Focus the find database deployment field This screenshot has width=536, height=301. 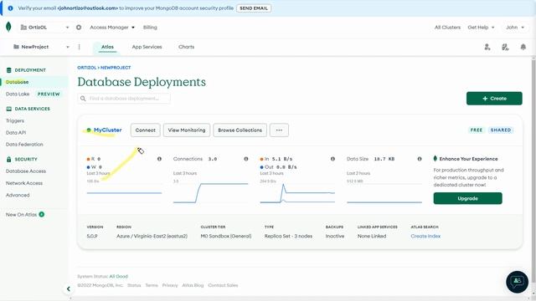click(124, 99)
